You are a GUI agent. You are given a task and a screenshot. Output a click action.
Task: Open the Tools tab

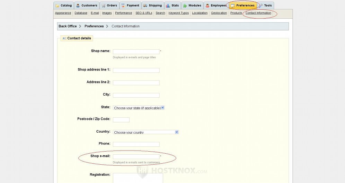coord(266,6)
